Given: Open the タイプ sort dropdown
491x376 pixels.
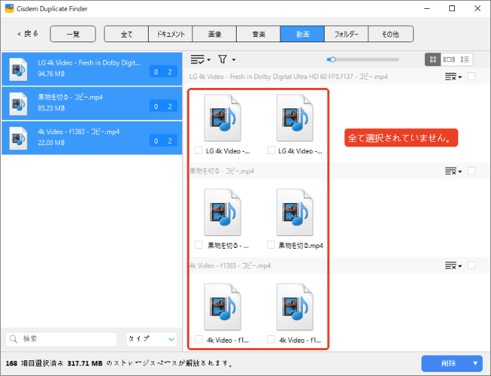Looking at the screenshot, I should click(x=151, y=339).
